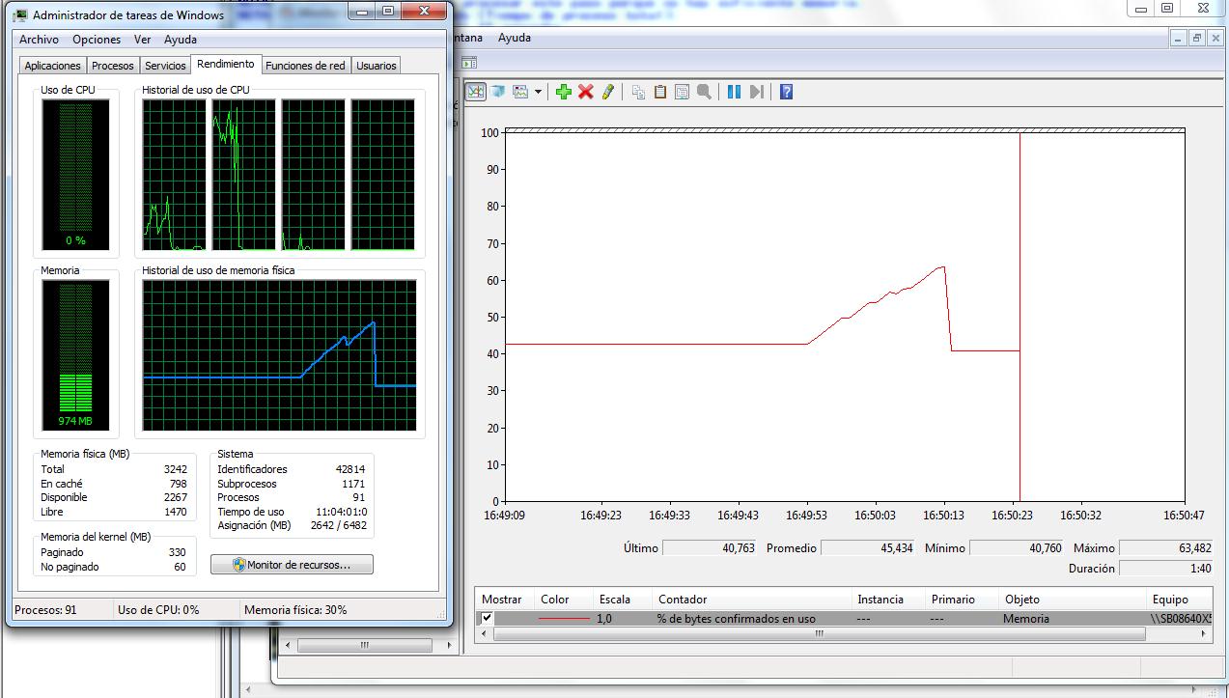Open Ayuda menu in Performance Monitor
Image resolution: width=1229 pixels, height=698 pixels.
514,38
